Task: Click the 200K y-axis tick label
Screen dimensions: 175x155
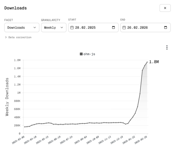Action: 17,125
